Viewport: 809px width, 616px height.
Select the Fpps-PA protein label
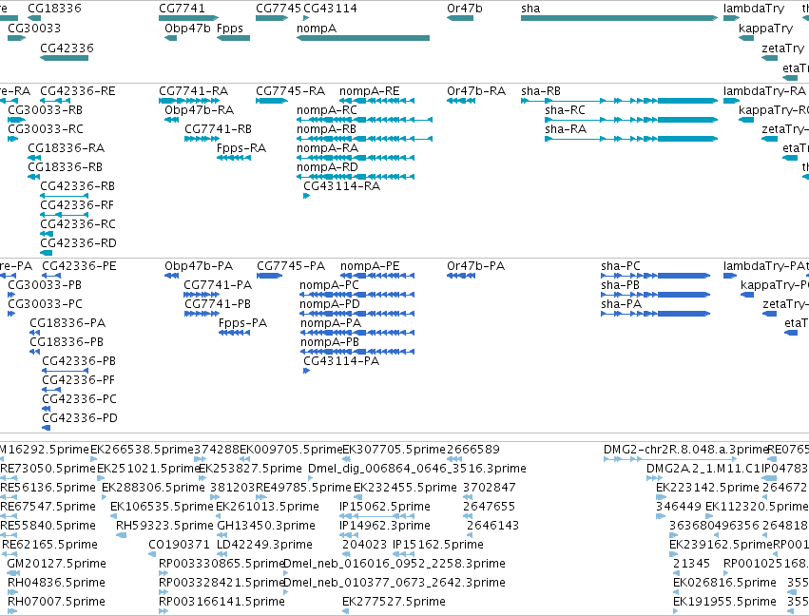tap(243, 323)
